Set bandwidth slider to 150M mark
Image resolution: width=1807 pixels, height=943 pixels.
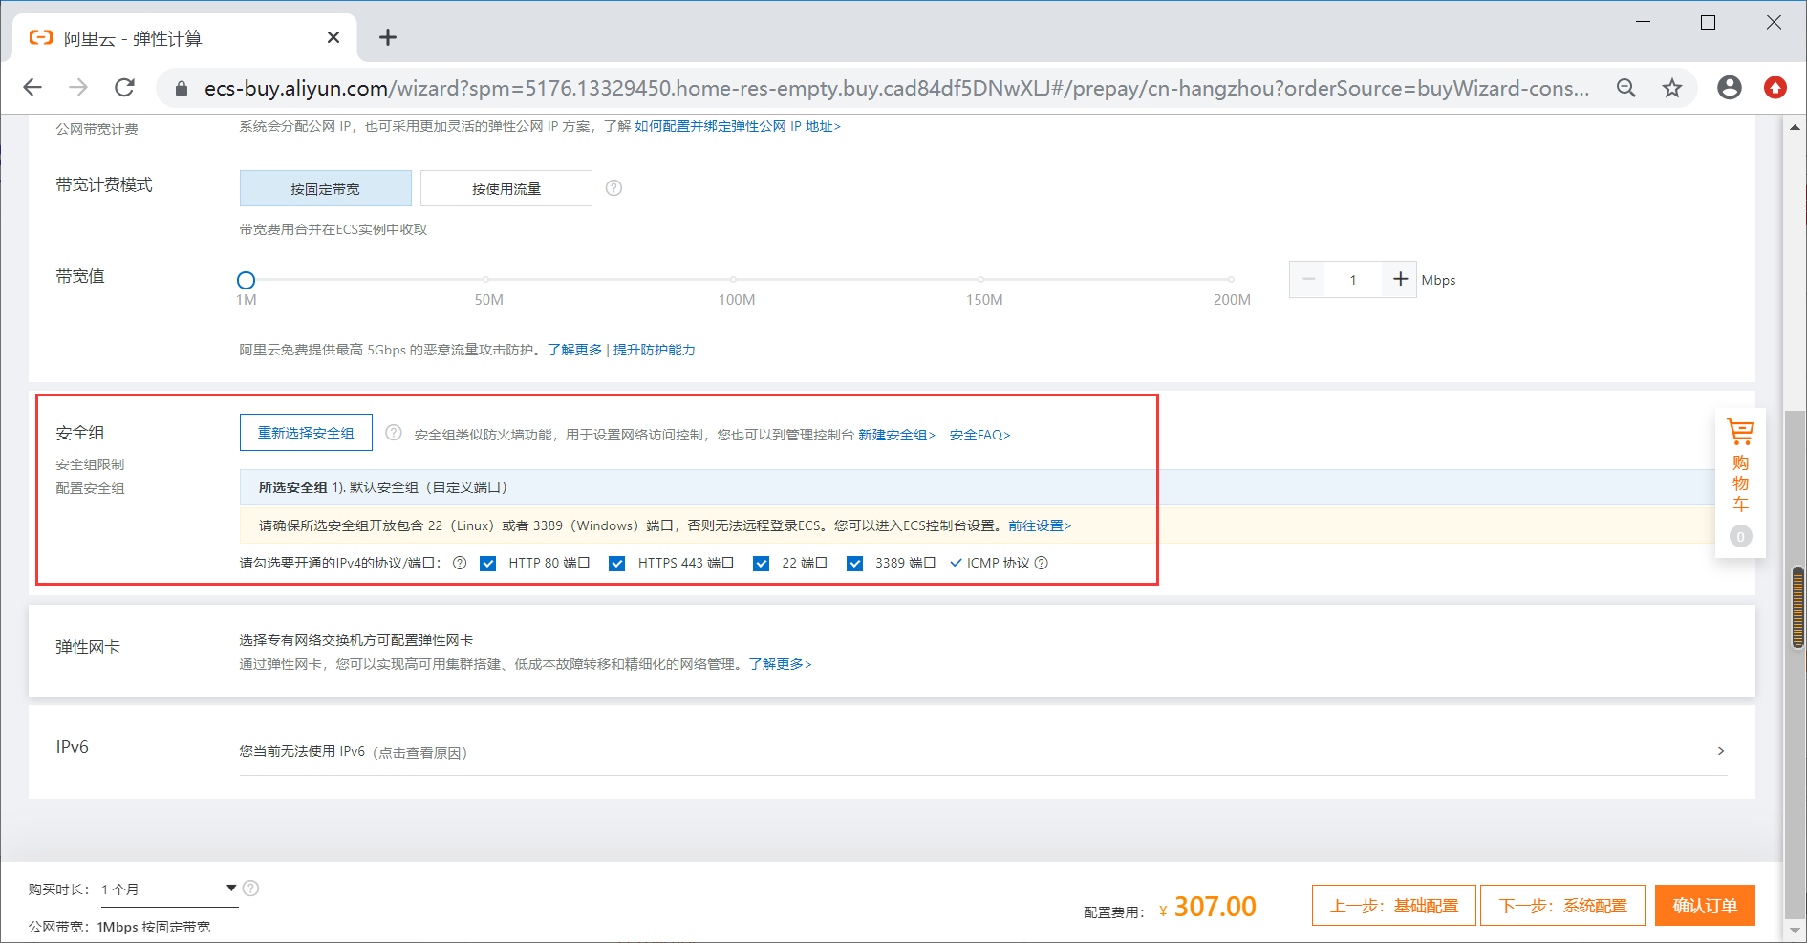(982, 280)
